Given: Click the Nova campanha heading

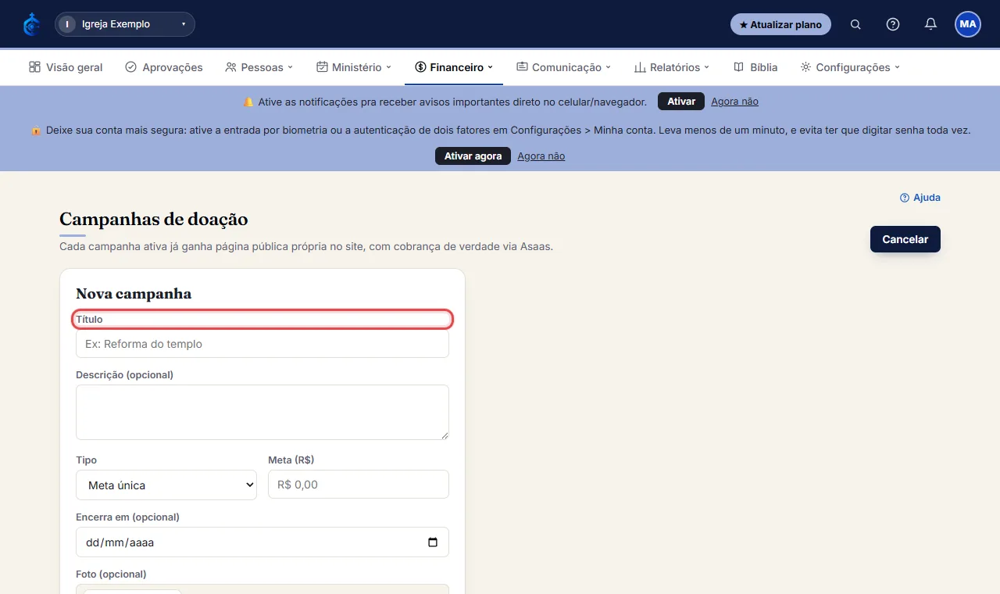Looking at the screenshot, I should [134, 294].
